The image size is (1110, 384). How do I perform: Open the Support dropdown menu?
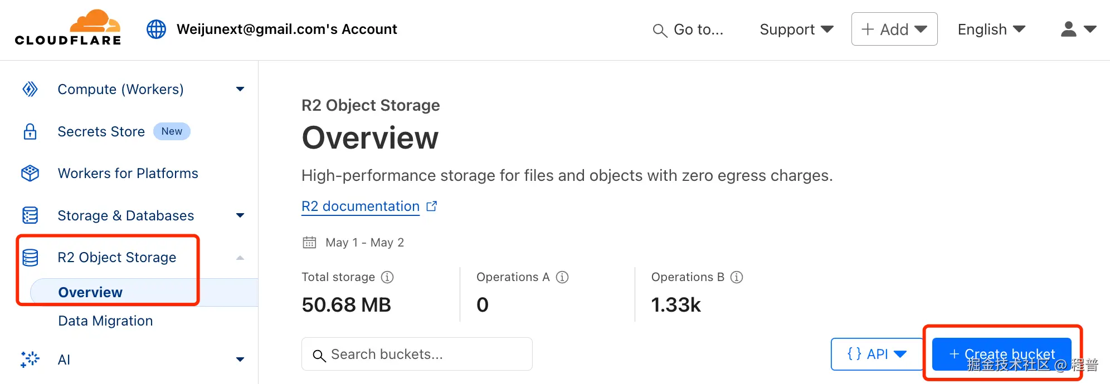pos(796,29)
